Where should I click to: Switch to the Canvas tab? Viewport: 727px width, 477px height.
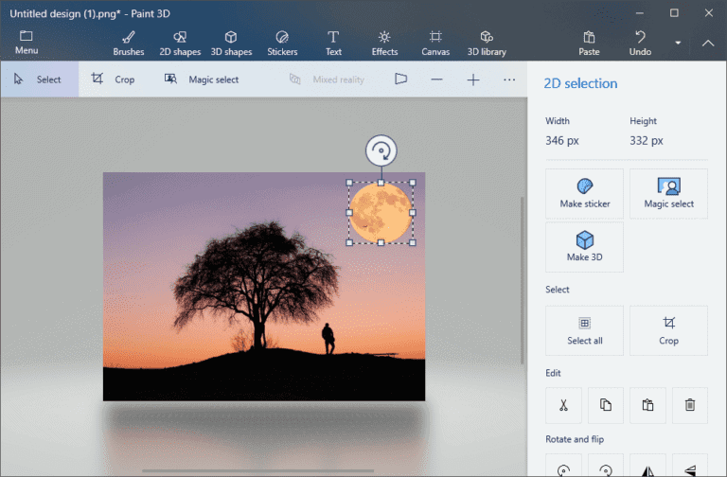tap(434, 43)
